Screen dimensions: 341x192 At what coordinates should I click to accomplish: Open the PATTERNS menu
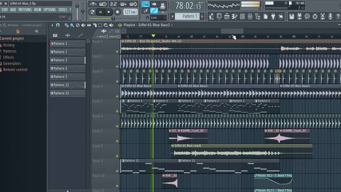pyautogui.click(x=25, y=10)
